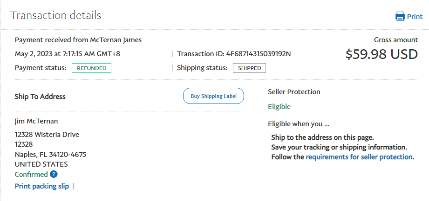Click the Naples, FL 34120-4675 line
This screenshot has width=429, height=201.
tap(50, 155)
